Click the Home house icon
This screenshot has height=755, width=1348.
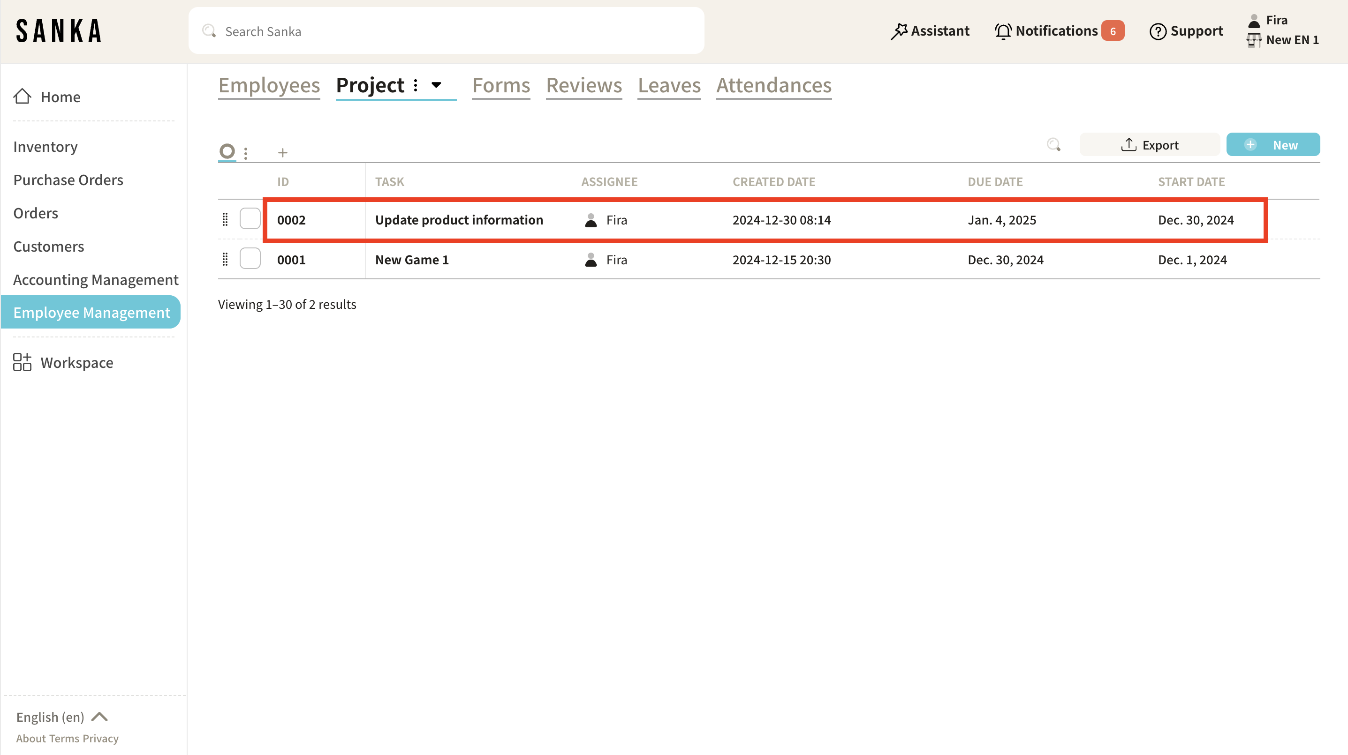point(22,96)
